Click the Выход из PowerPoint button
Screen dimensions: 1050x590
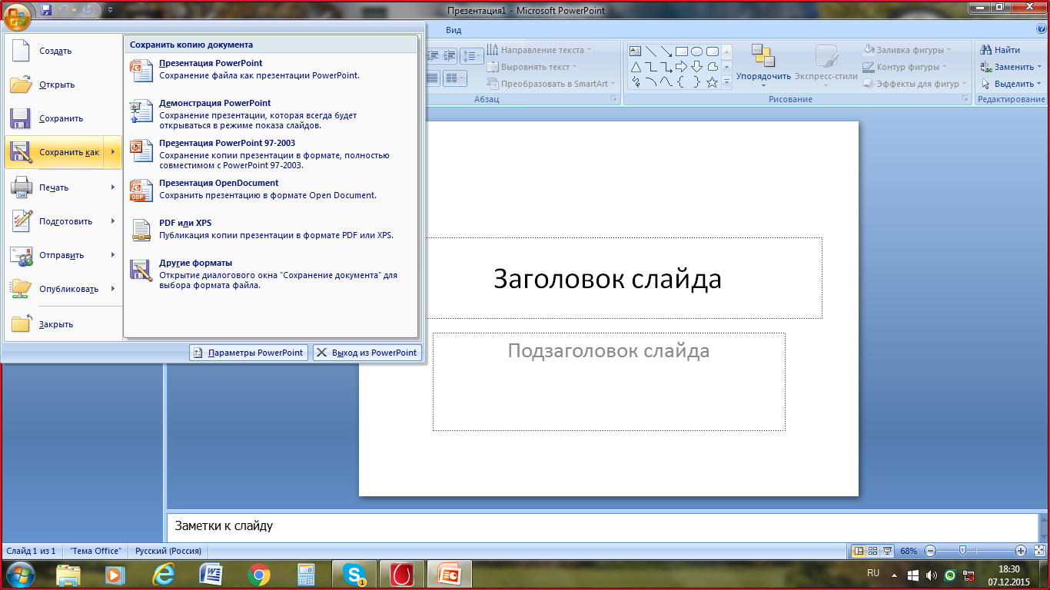[x=367, y=353]
